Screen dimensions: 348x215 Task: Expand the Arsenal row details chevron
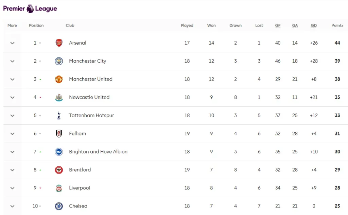(13, 43)
